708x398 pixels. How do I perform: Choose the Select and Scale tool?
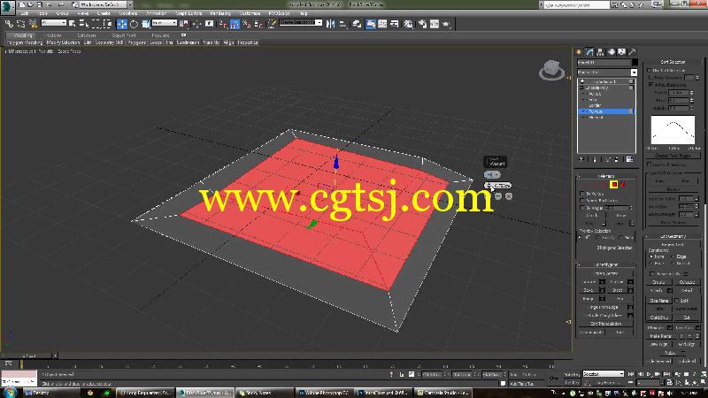tap(146, 24)
